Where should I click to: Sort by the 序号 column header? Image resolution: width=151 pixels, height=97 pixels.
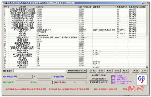pos(6,7)
